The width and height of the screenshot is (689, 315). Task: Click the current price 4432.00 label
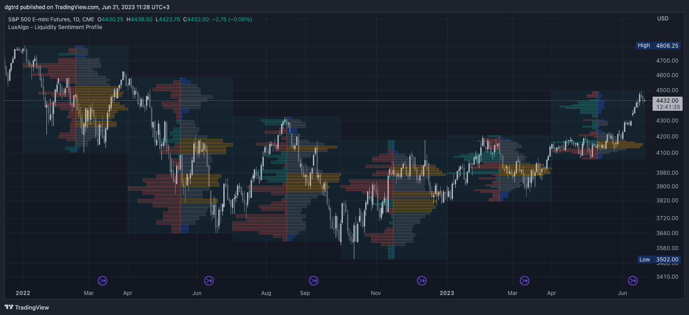coord(667,101)
